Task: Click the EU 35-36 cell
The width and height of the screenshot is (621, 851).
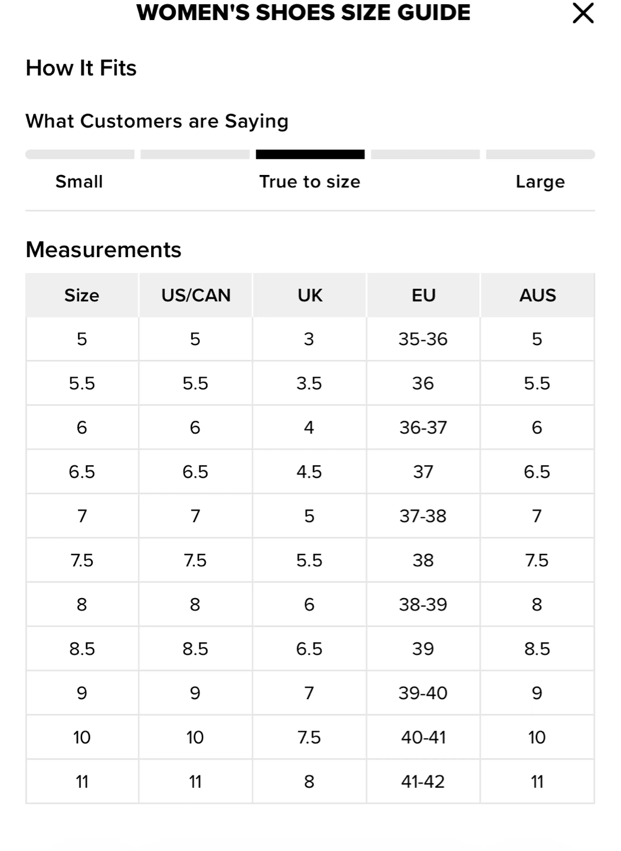Action: click(423, 339)
